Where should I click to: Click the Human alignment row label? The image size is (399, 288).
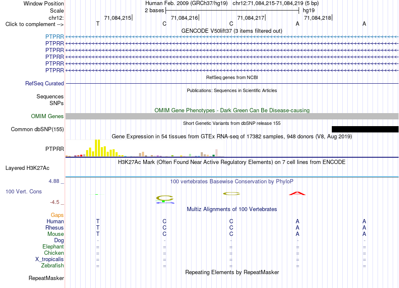[x=55, y=221]
